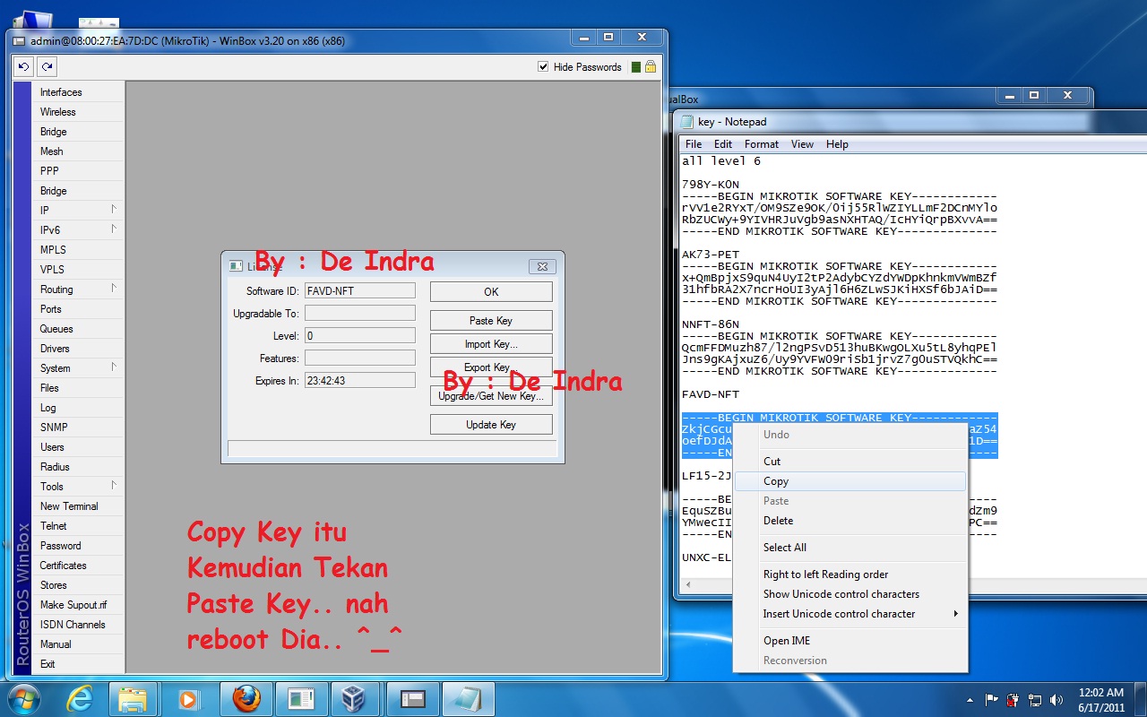Click OK in the License dialog

click(491, 291)
